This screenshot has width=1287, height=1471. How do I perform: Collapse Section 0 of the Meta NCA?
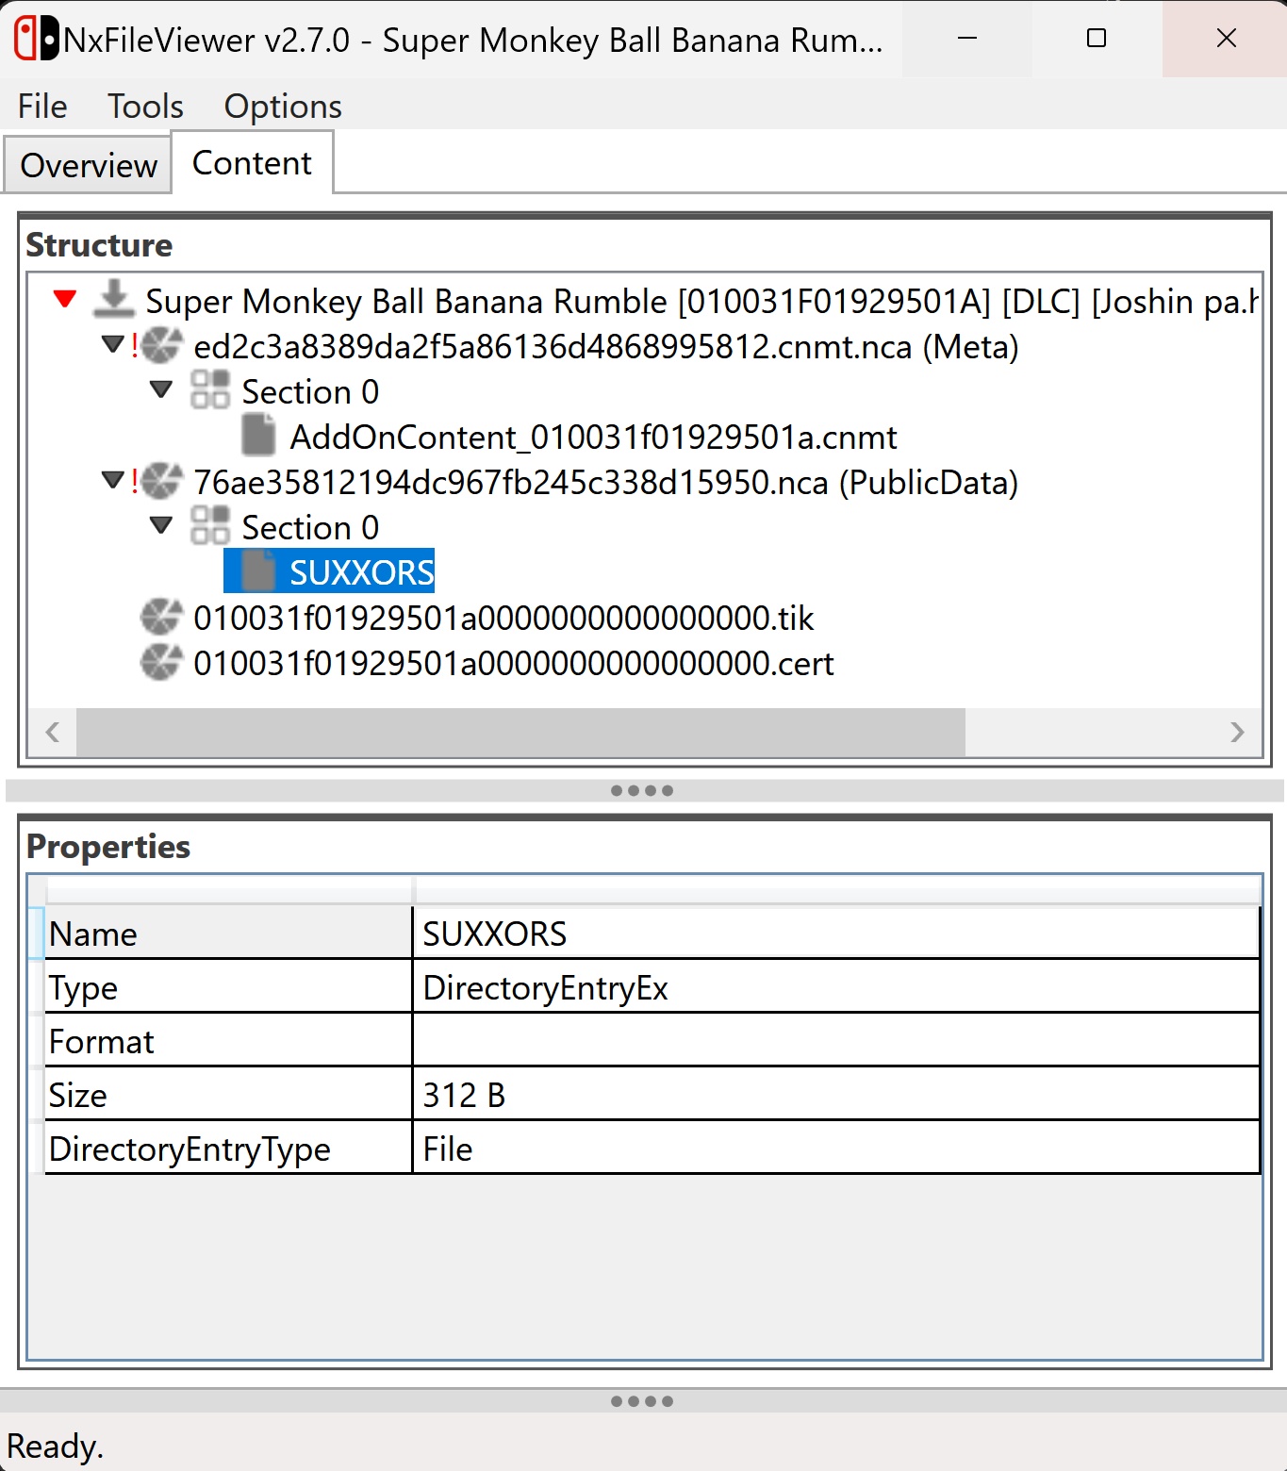[162, 389]
